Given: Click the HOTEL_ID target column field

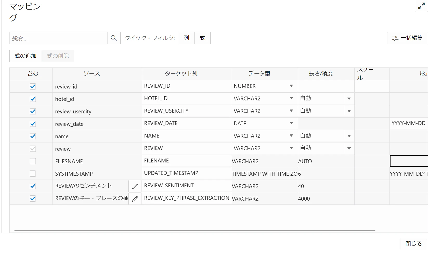Looking at the screenshot, I should coord(187,98).
